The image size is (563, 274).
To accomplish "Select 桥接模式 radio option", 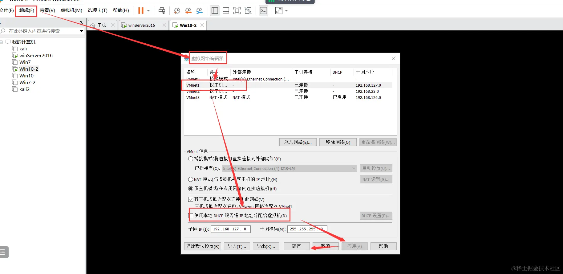I will [x=191, y=159].
